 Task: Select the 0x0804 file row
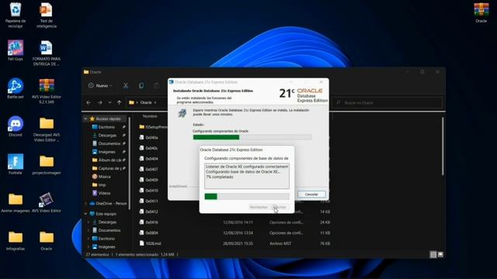point(235,232)
